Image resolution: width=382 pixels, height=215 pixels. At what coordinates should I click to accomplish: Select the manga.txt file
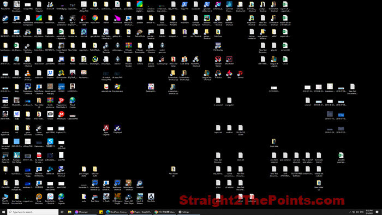(x=229, y=102)
